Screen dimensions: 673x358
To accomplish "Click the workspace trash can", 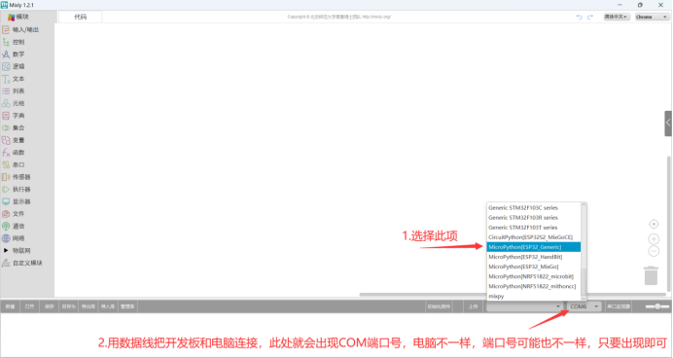I will [x=651, y=275].
